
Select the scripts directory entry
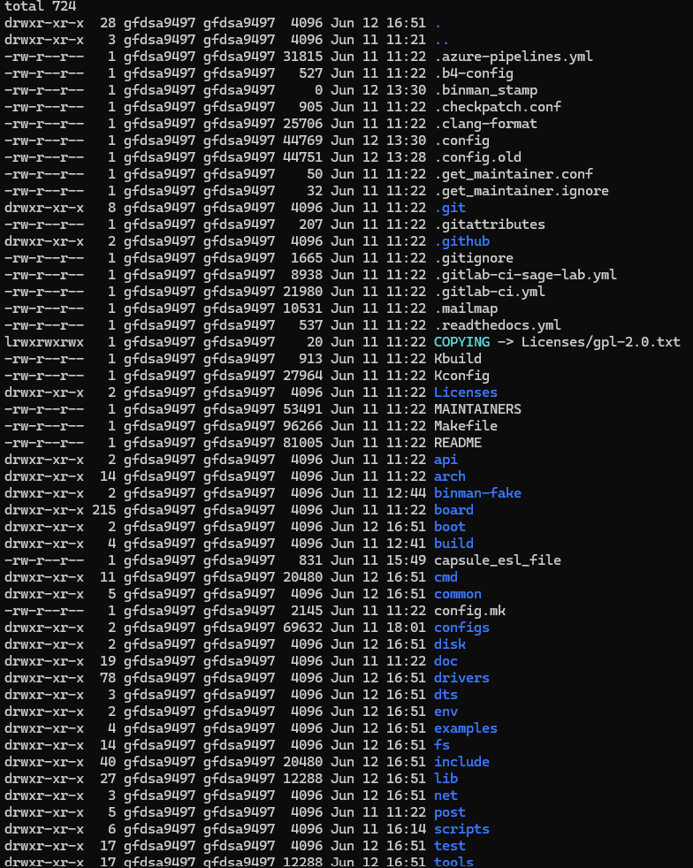(x=461, y=829)
